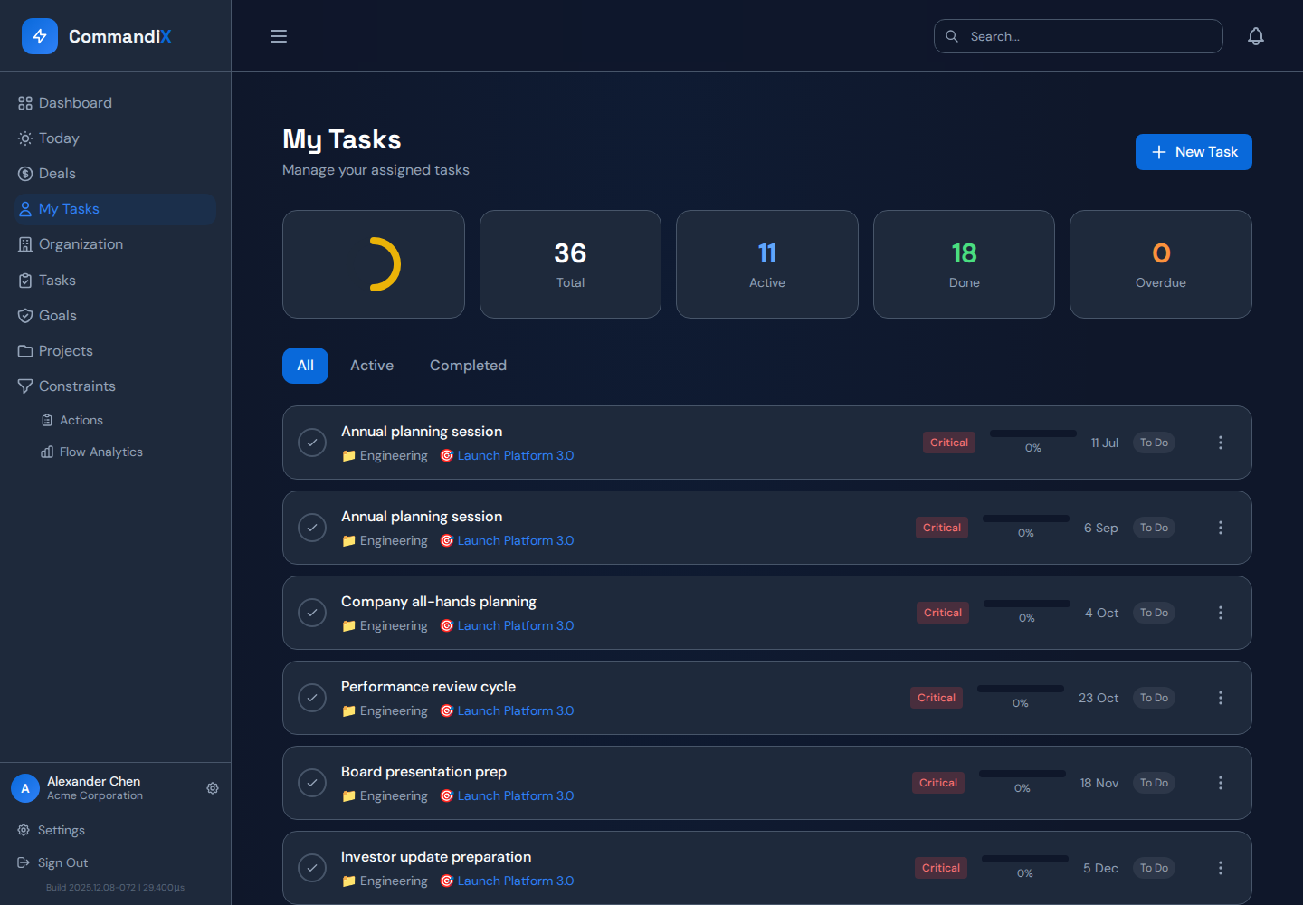The image size is (1303, 905).
Task: Click the Projects folder icon
Action: (x=25, y=351)
